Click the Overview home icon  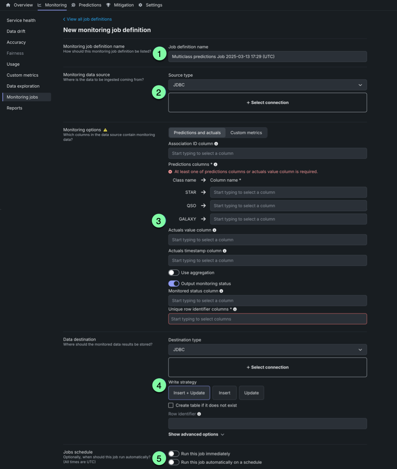8,5
